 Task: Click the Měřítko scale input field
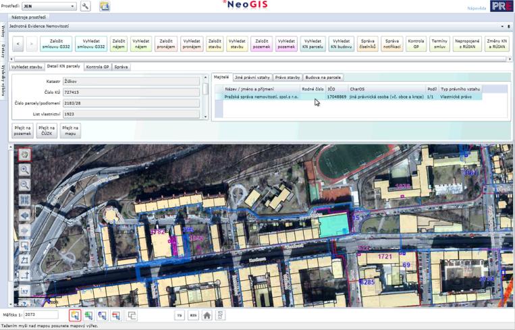(41, 314)
